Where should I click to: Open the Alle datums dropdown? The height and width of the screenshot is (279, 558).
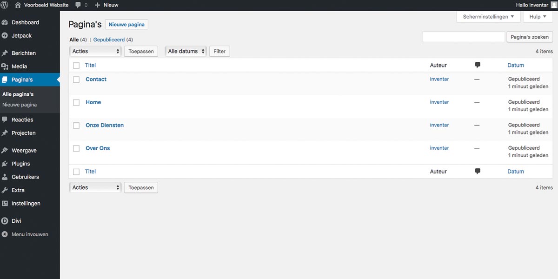(x=186, y=51)
